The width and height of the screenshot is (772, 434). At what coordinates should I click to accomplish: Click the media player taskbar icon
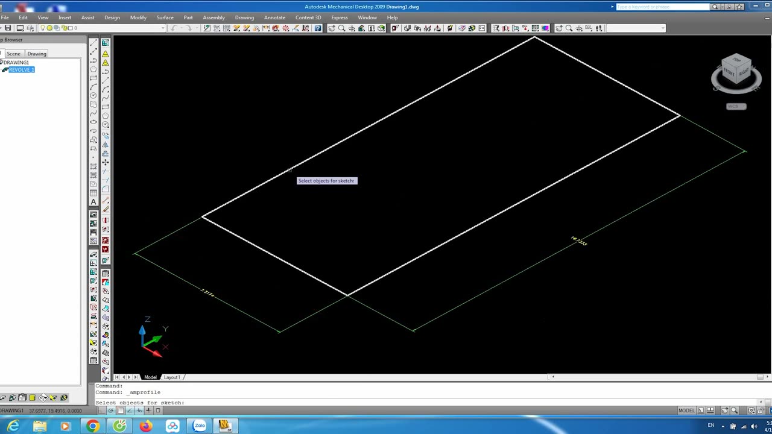(x=66, y=426)
